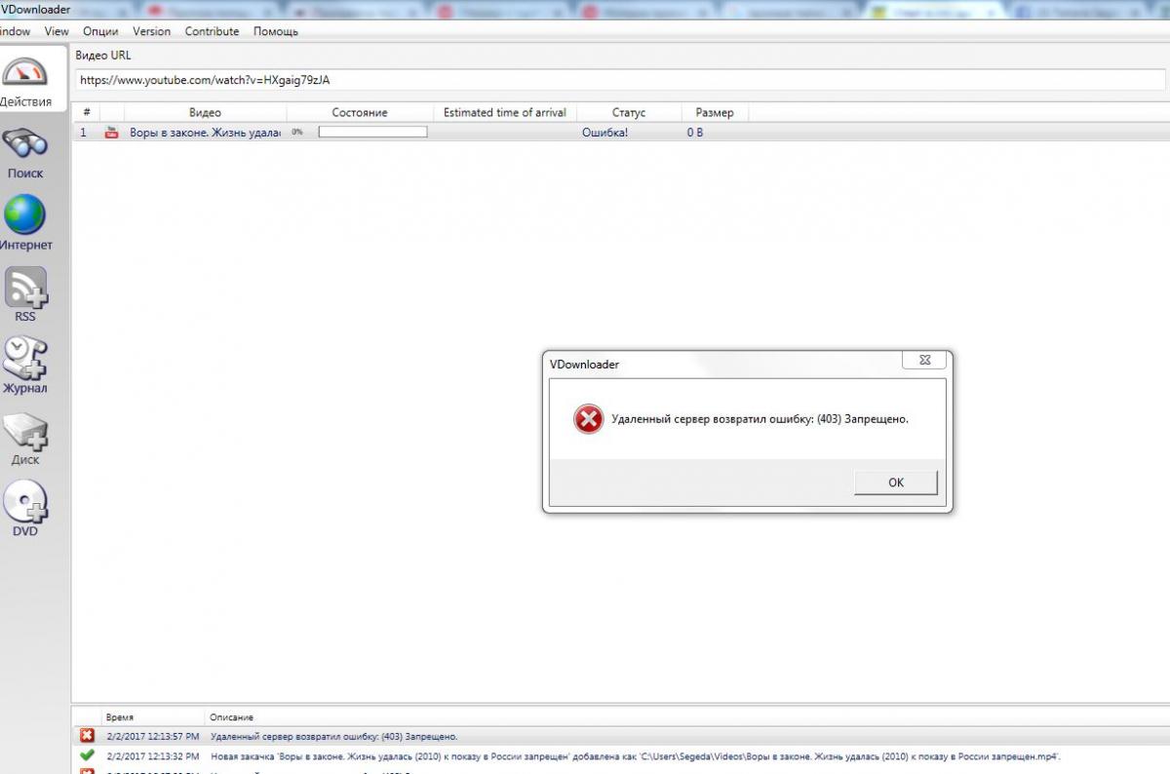This screenshot has width=1170, height=774.
Task: Open the View menu
Action: coord(57,31)
